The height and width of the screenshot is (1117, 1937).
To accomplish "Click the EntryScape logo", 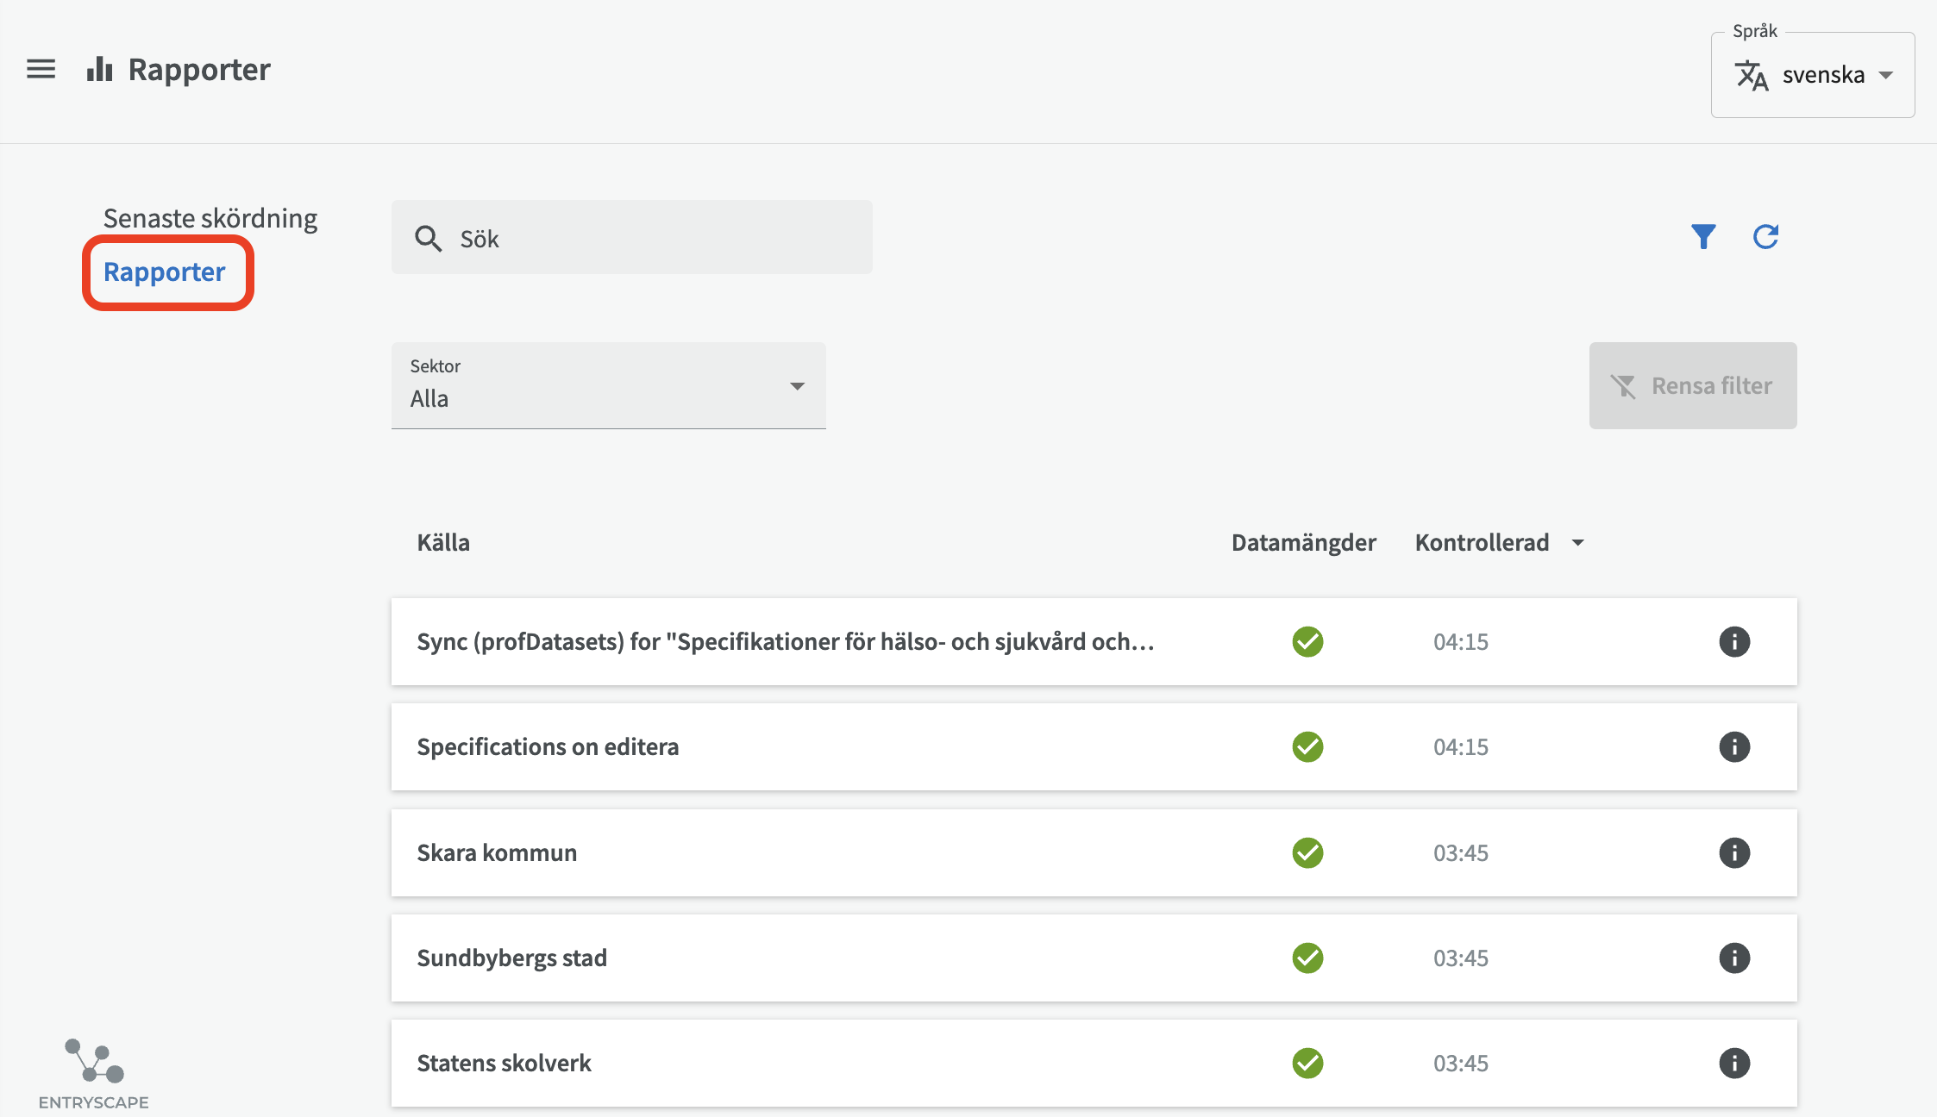I will (x=94, y=1073).
